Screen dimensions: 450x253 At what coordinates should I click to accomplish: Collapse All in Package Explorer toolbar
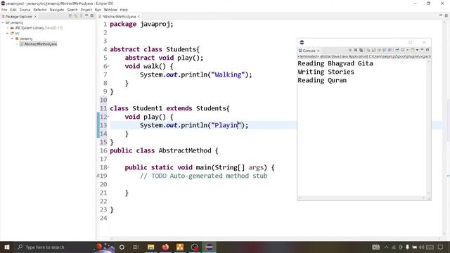70,15
